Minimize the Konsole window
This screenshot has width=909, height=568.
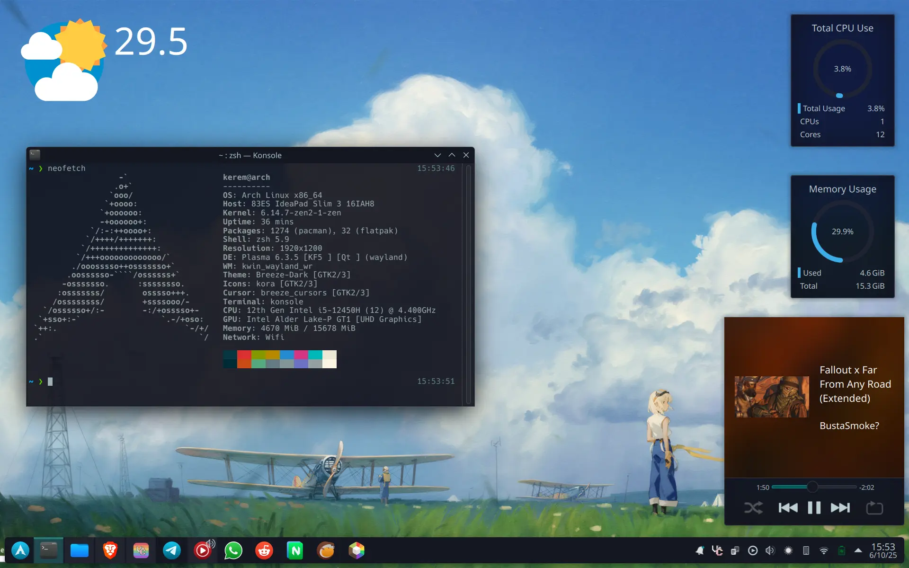[437, 155]
